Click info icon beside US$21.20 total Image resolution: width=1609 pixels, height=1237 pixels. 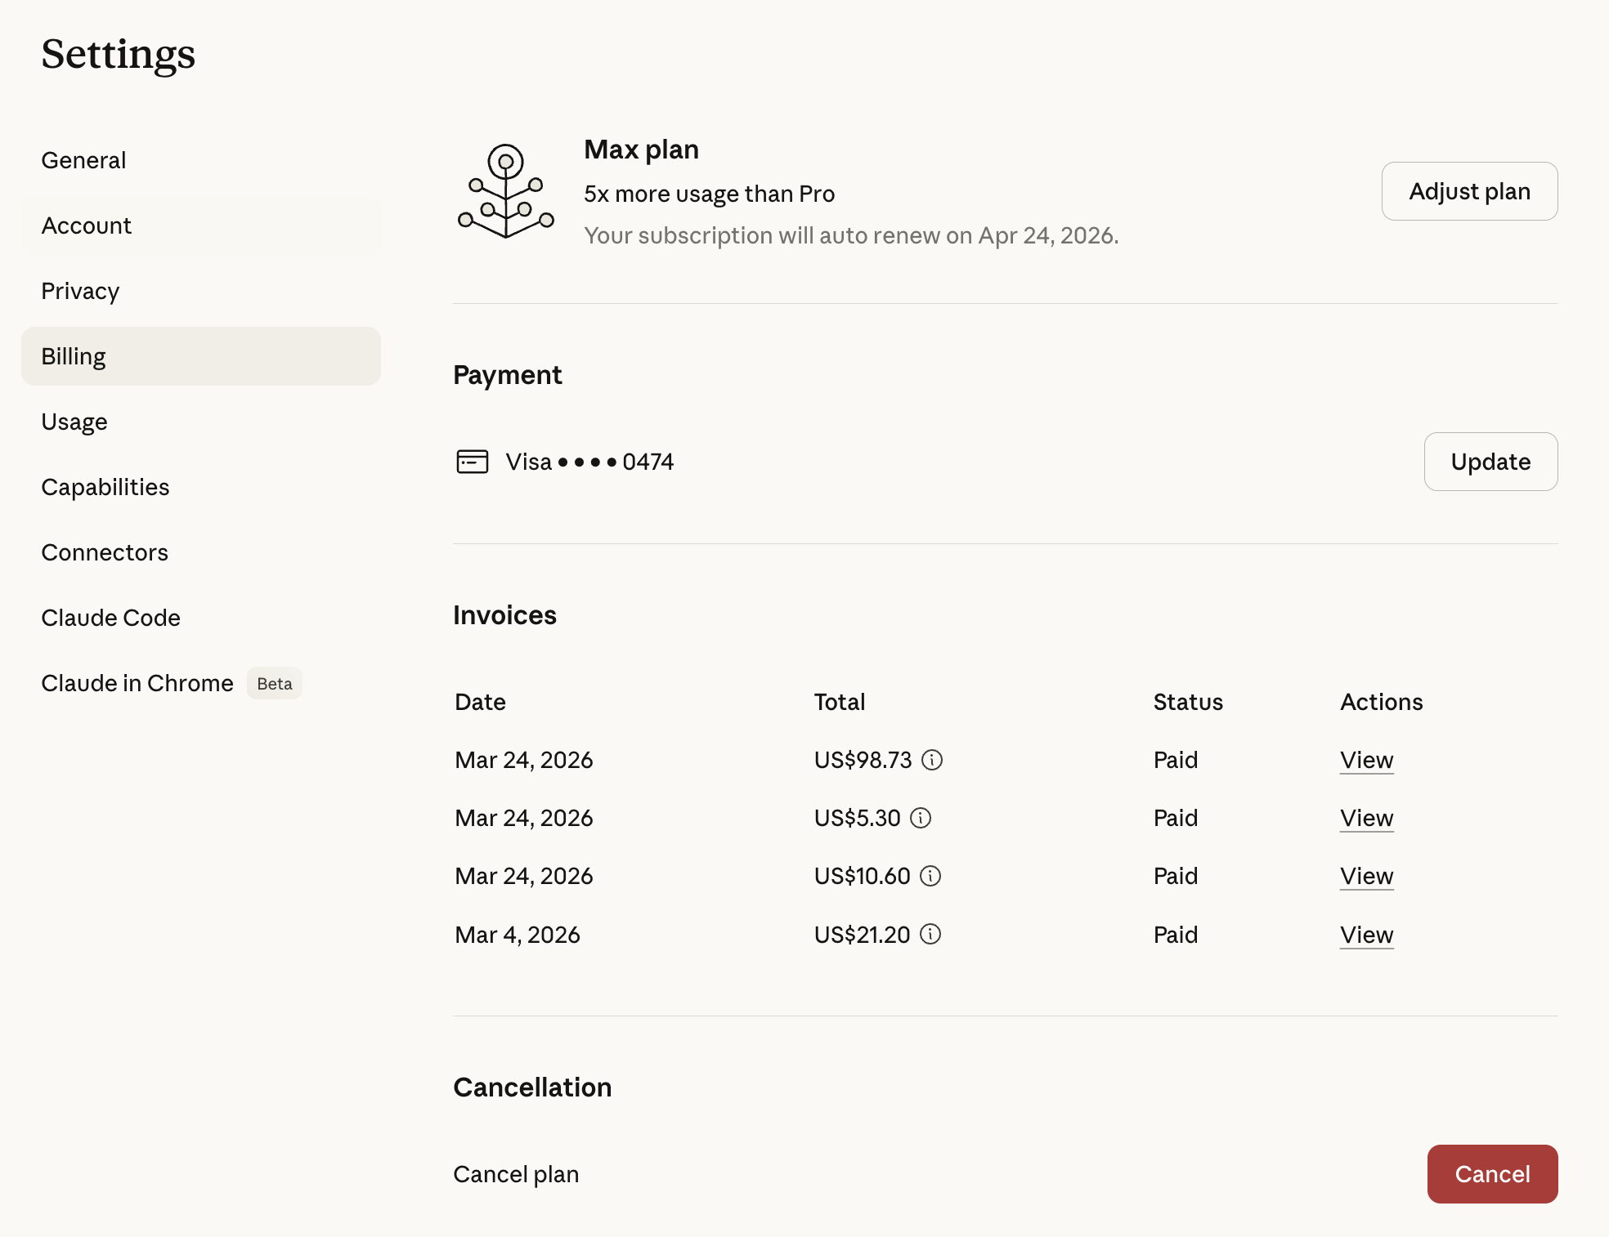[930, 934]
